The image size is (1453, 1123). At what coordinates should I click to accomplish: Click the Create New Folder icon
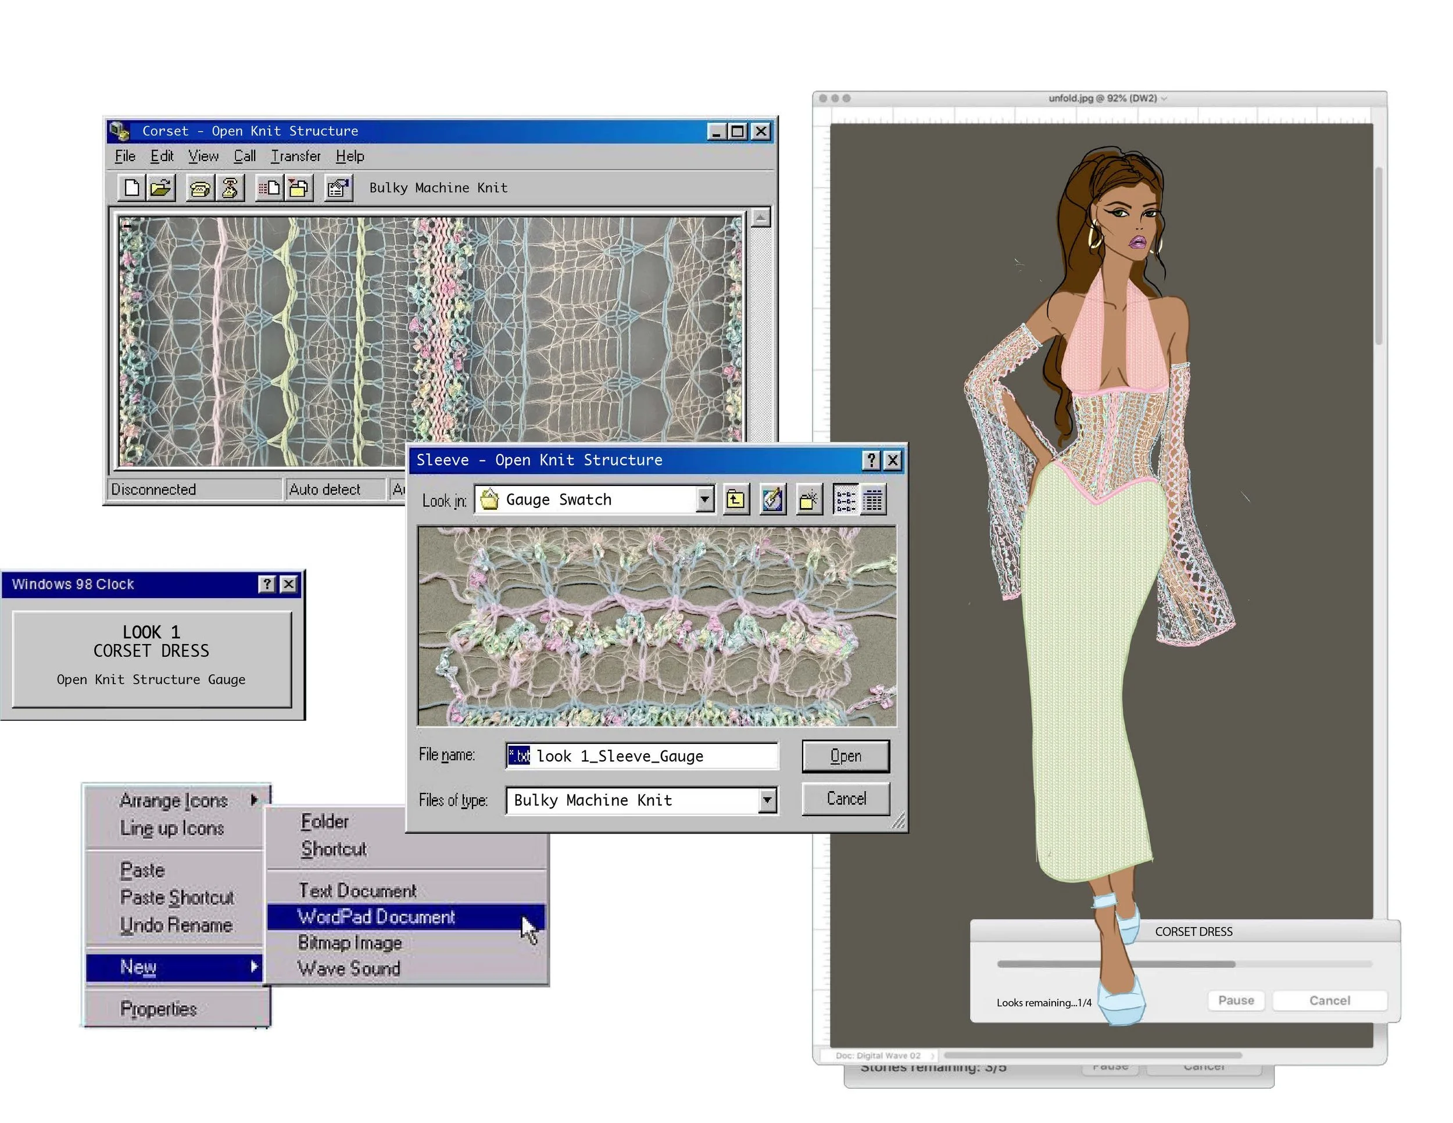(808, 500)
